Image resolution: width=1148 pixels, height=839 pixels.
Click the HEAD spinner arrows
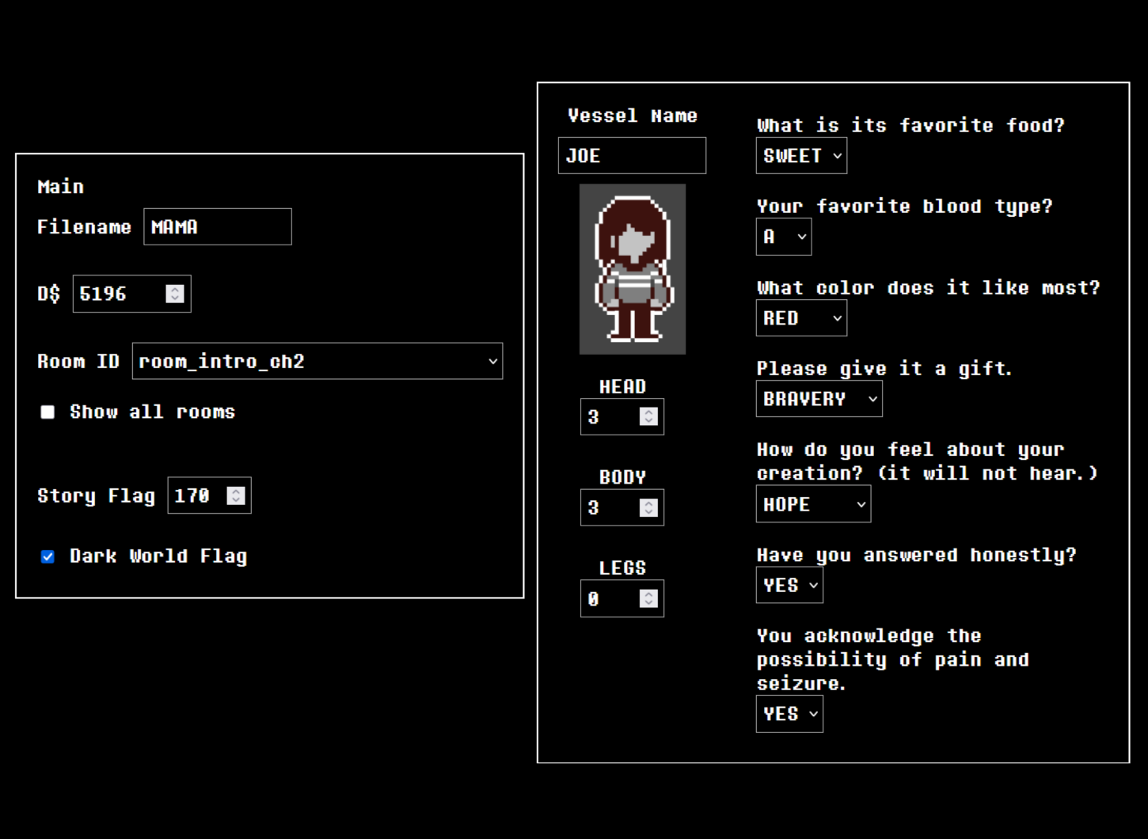[x=648, y=417]
